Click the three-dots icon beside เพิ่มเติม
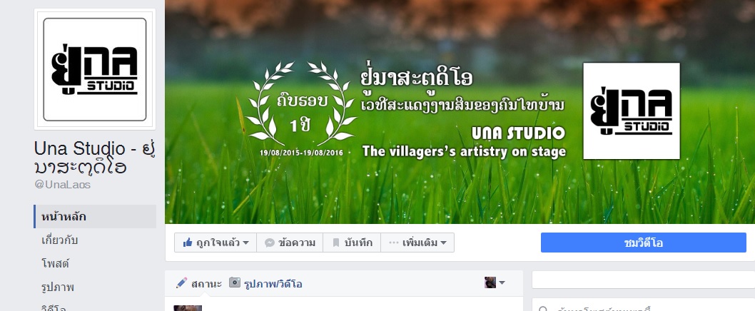The height and width of the screenshot is (311, 755). click(x=393, y=243)
